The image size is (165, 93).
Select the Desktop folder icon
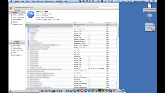click(150, 17)
